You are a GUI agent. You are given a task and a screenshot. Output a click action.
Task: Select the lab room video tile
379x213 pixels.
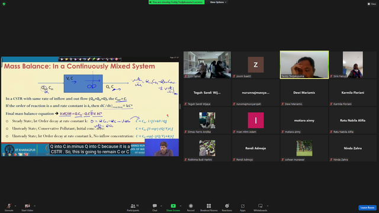click(x=207, y=64)
